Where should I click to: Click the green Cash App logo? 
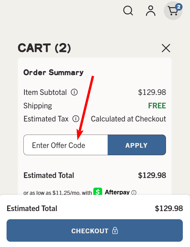point(98,192)
